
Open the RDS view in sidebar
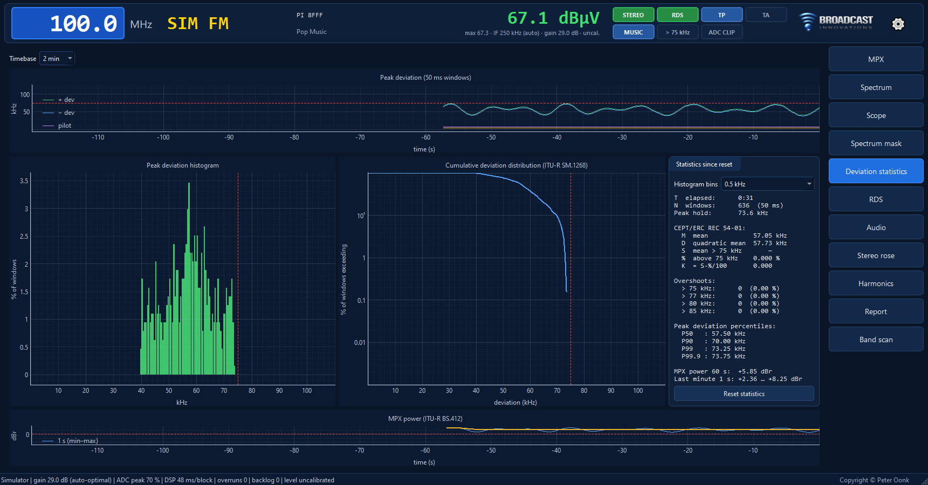(876, 199)
